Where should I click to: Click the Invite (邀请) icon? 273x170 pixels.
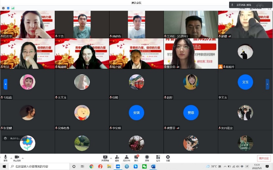click(x=117, y=158)
